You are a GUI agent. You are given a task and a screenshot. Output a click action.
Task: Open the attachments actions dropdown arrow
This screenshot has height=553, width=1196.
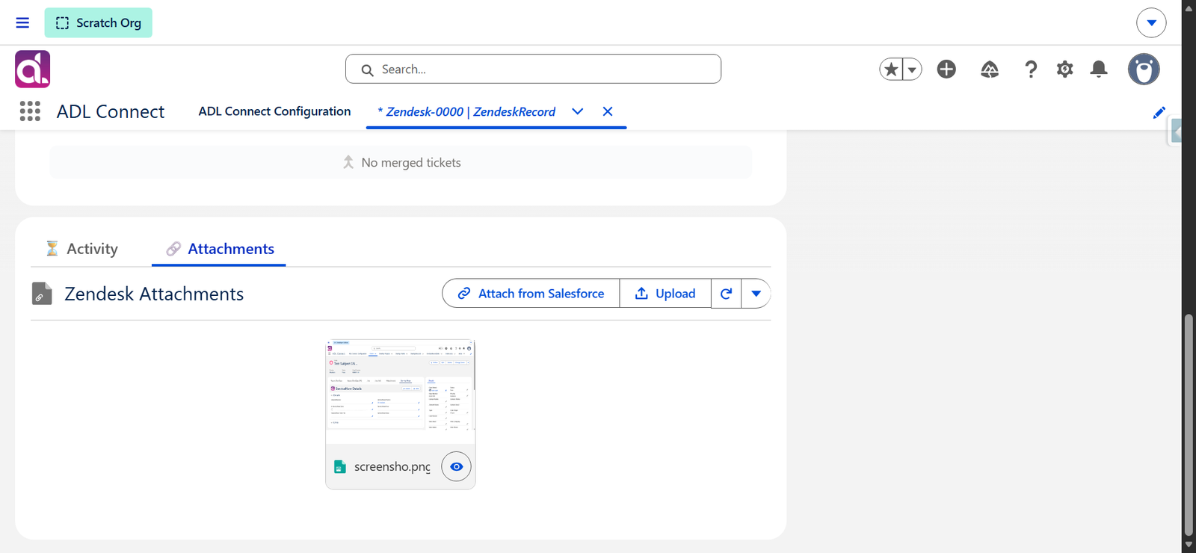[x=756, y=294]
